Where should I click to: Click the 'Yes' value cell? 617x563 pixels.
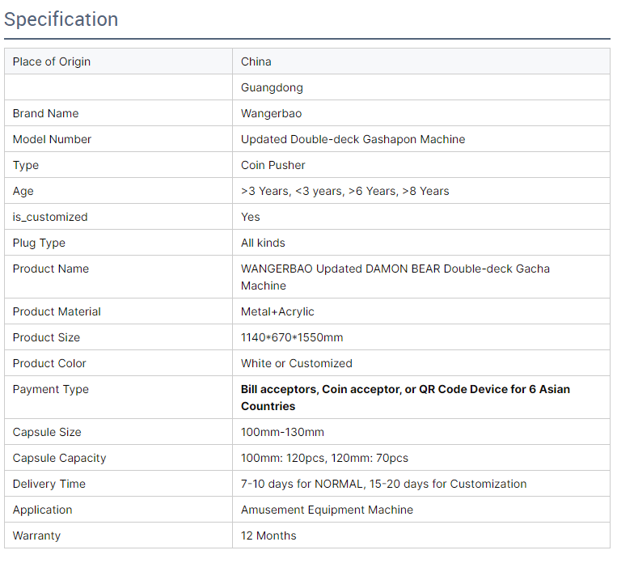(421, 217)
